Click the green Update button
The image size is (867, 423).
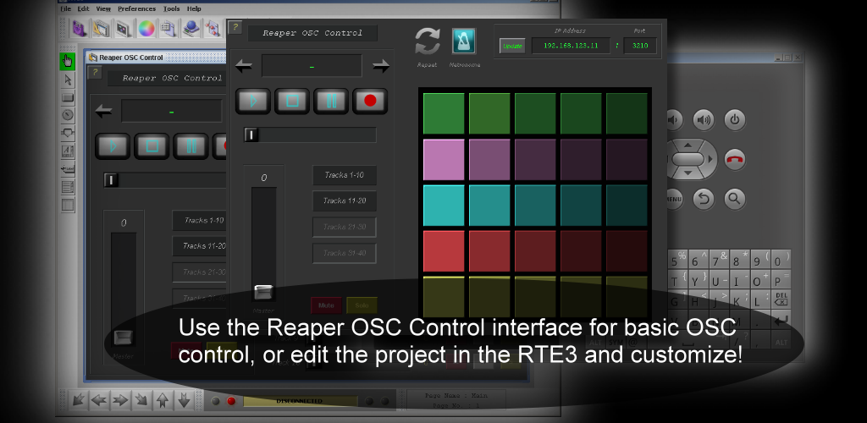[512, 46]
